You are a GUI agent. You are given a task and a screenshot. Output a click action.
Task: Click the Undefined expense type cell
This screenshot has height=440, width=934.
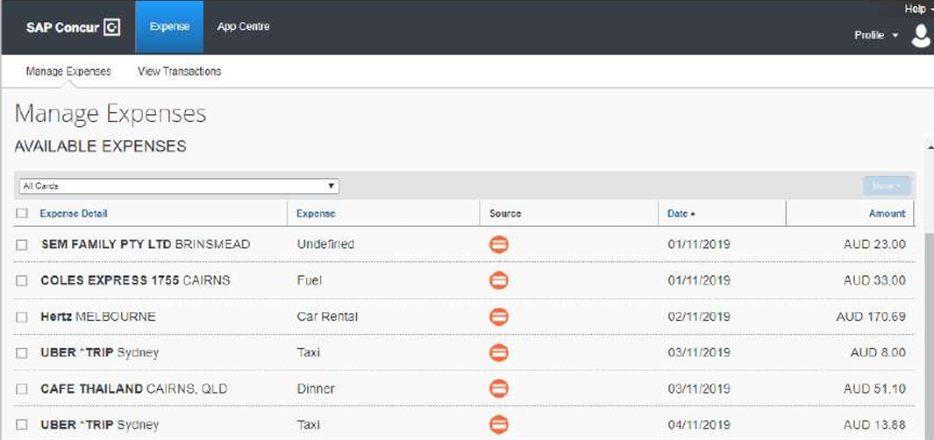(x=325, y=245)
